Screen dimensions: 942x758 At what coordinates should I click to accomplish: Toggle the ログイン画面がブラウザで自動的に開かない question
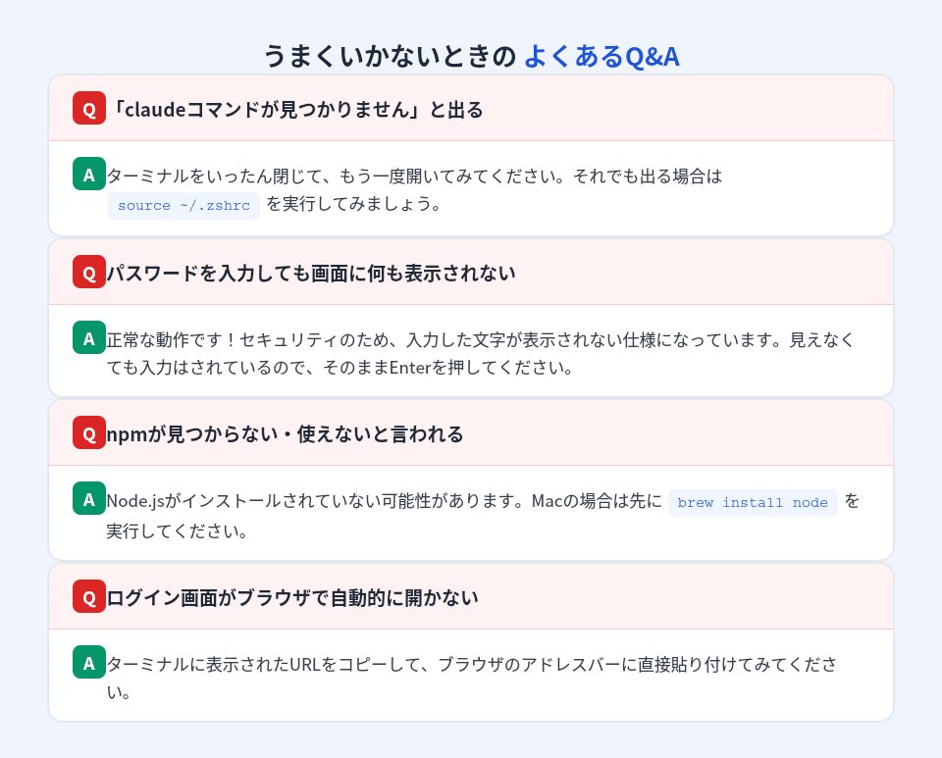click(x=294, y=597)
